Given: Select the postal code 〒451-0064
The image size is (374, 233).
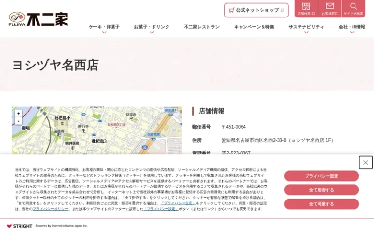Looking at the screenshot, I should point(234,127).
